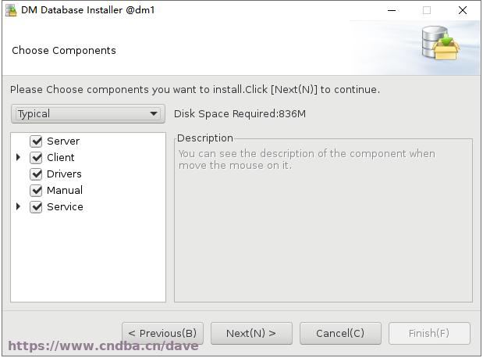The width and height of the screenshot is (483, 358).
Task: Go back with the Previous(B) button
Action: click(x=162, y=333)
